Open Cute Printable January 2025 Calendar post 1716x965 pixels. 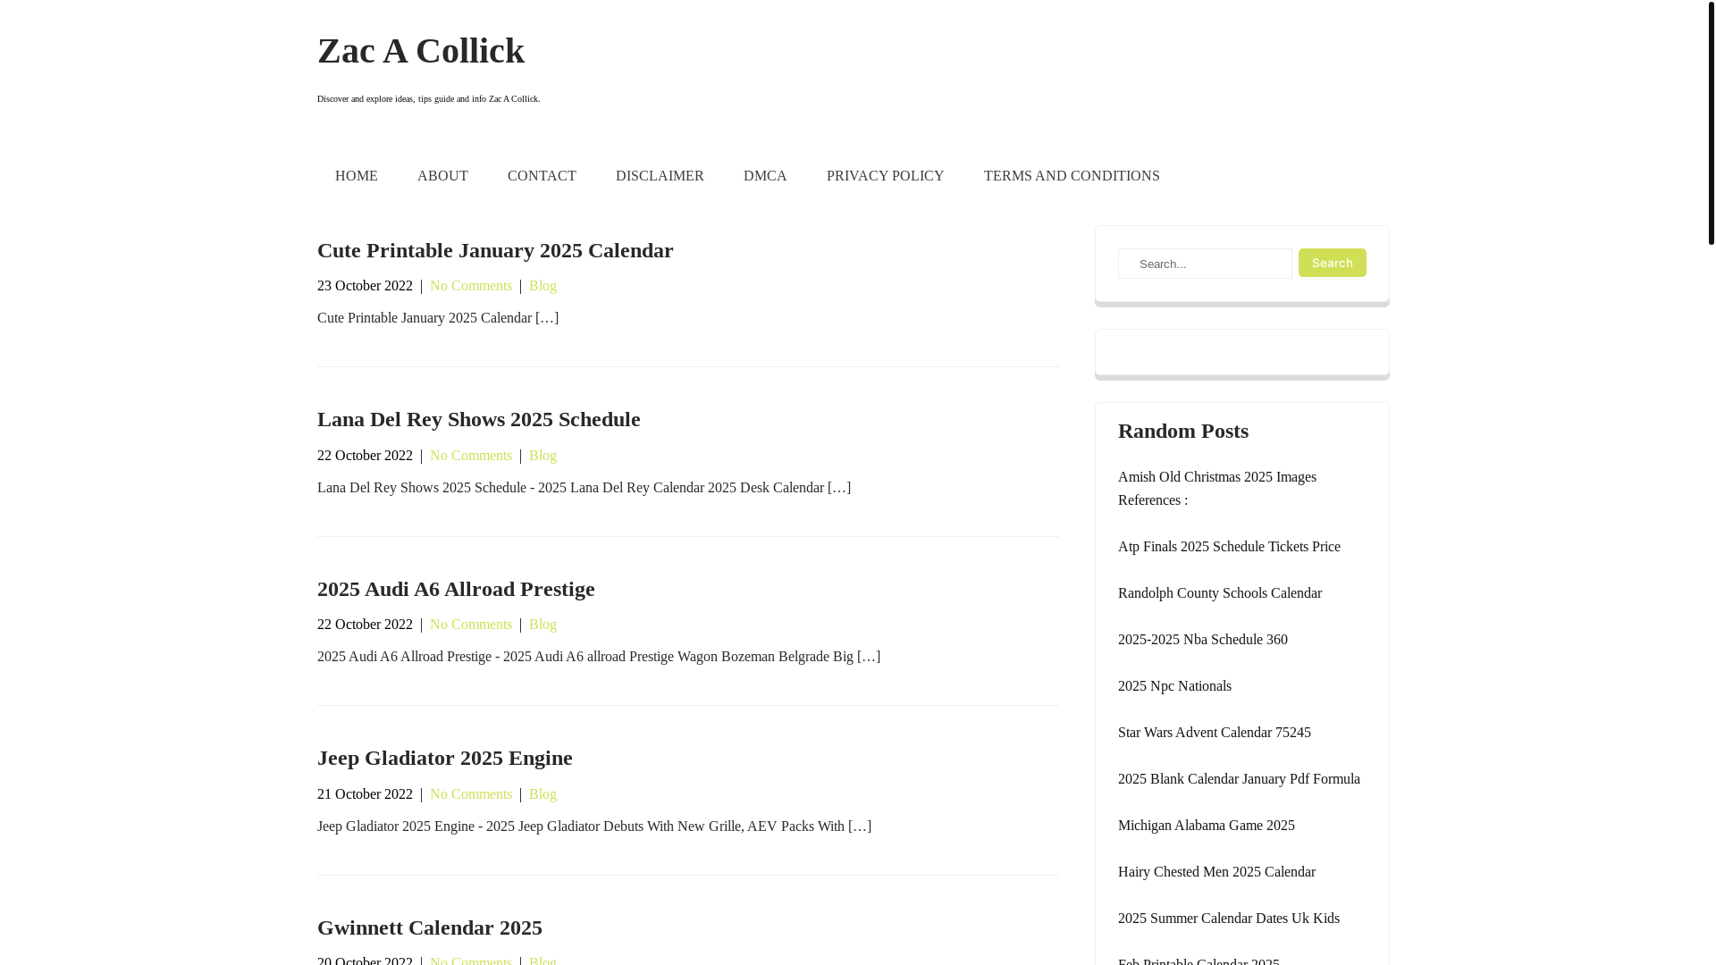[495, 250]
